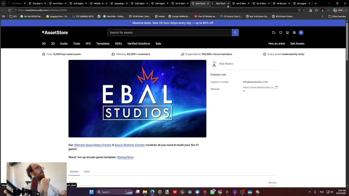Click the Sketchfab bookmark
Image resolution: width=349 pixels, height=196 pixels.
(113, 16)
